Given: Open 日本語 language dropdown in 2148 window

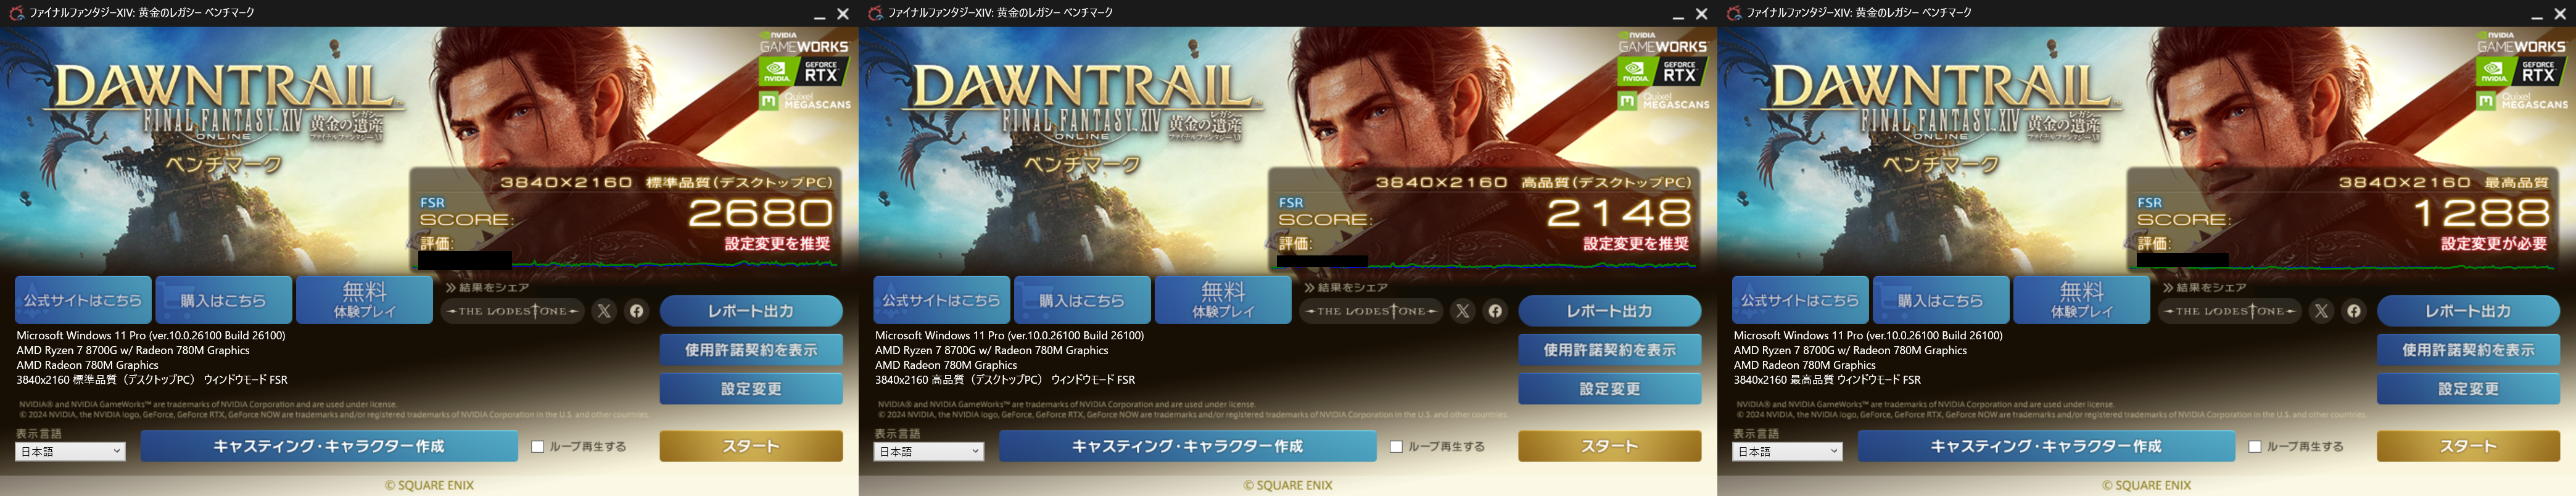Looking at the screenshot, I should coord(929,452).
